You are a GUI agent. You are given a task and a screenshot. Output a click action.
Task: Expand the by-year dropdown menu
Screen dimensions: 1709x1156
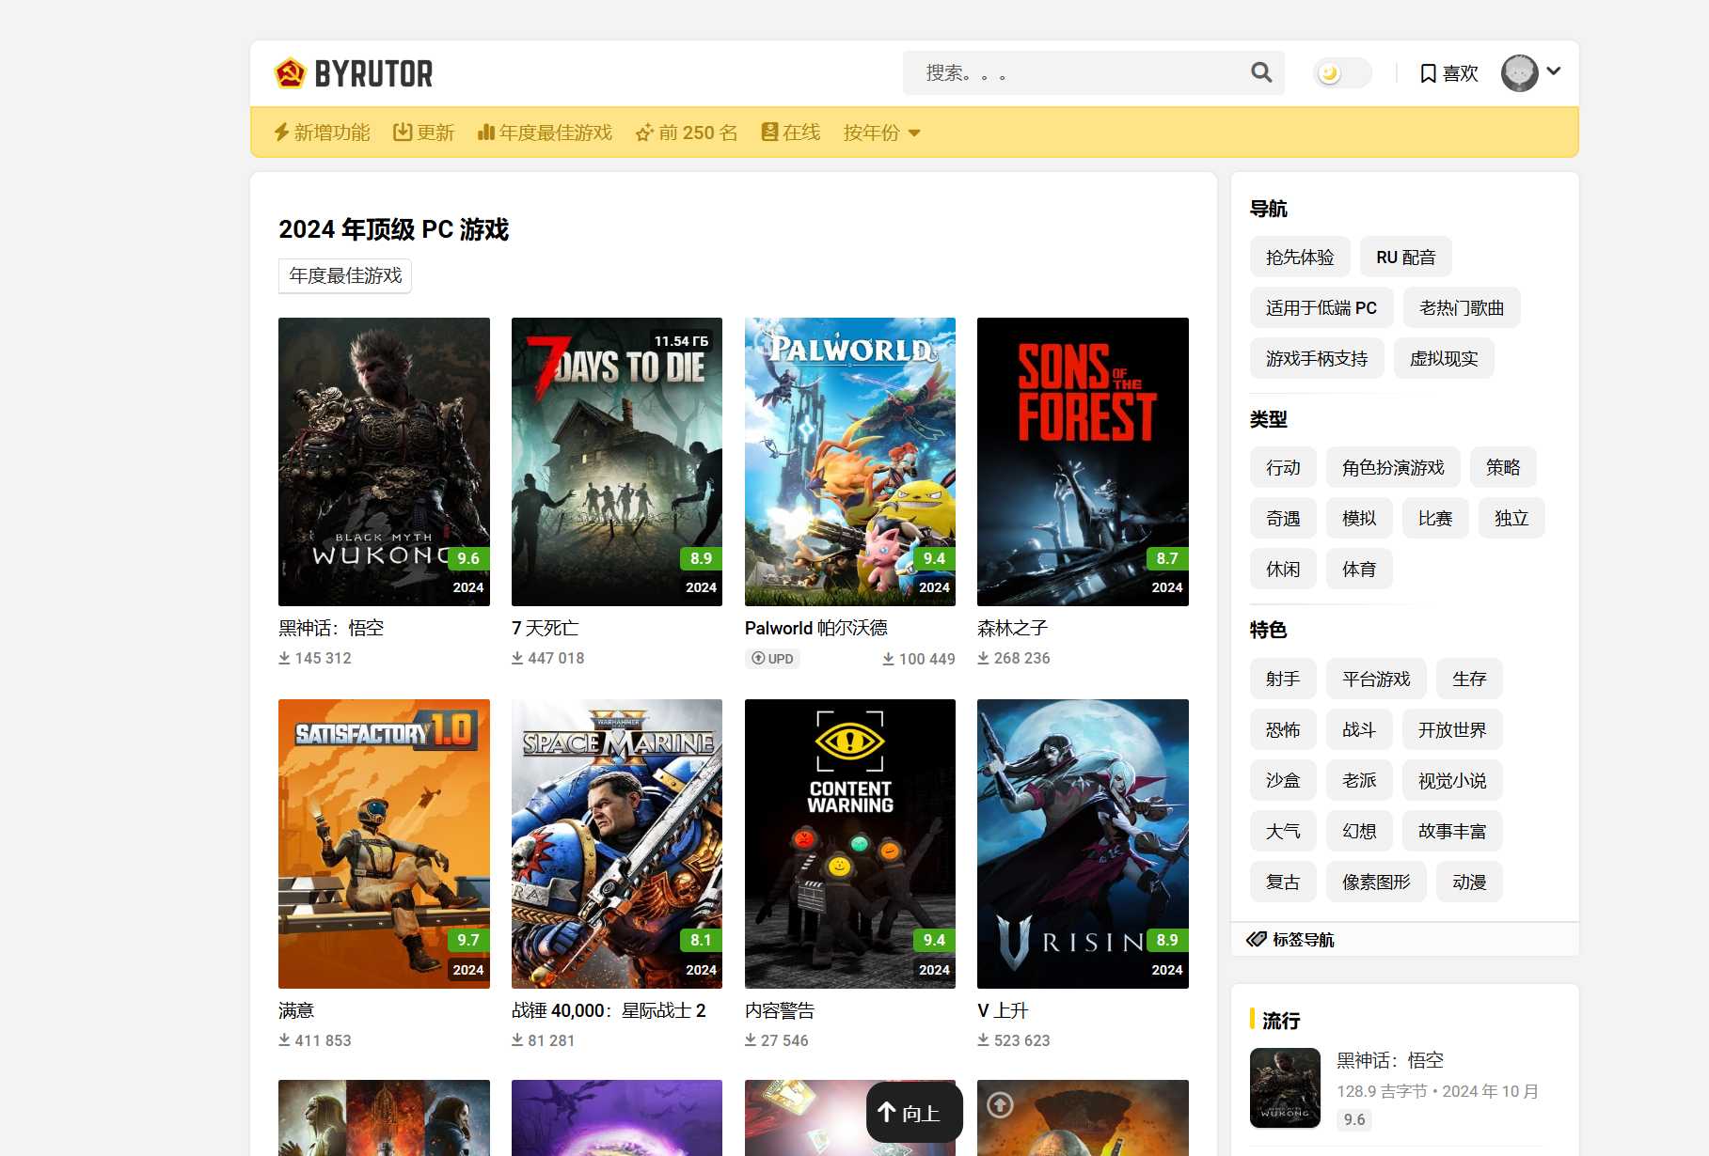point(881,133)
